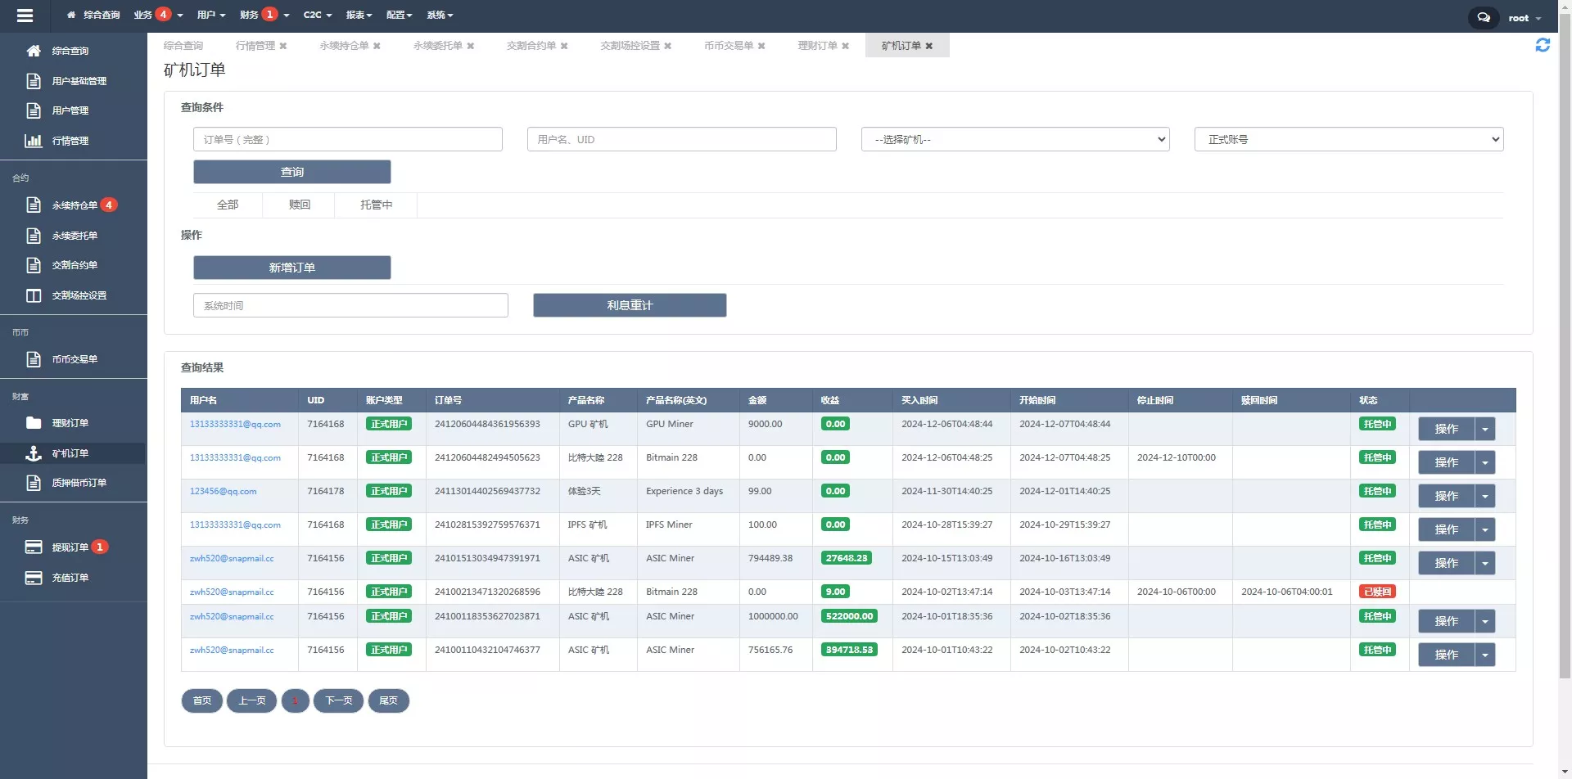Open the 正式账号 account type dropdown
This screenshot has height=779, width=1572.
pyautogui.click(x=1348, y=140)
